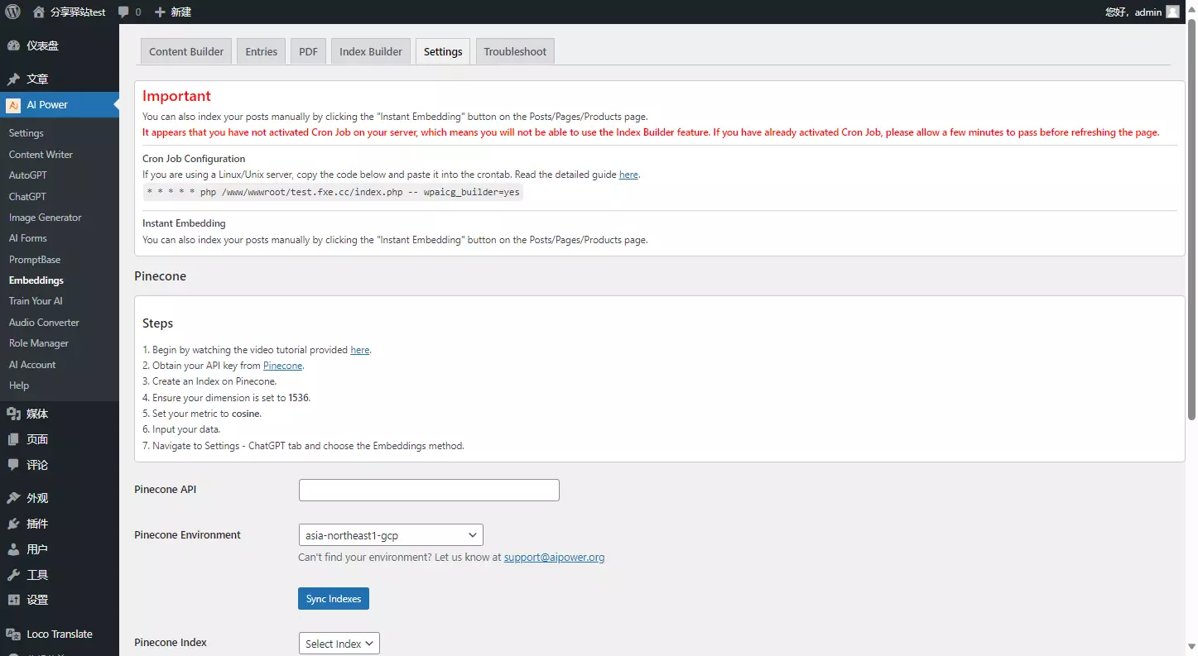Open Embeddings submenu item

click(36, 280)
